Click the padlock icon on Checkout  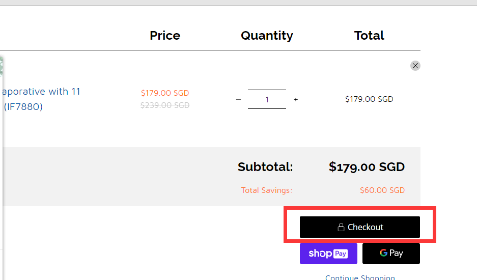click(x=341, y=227)
